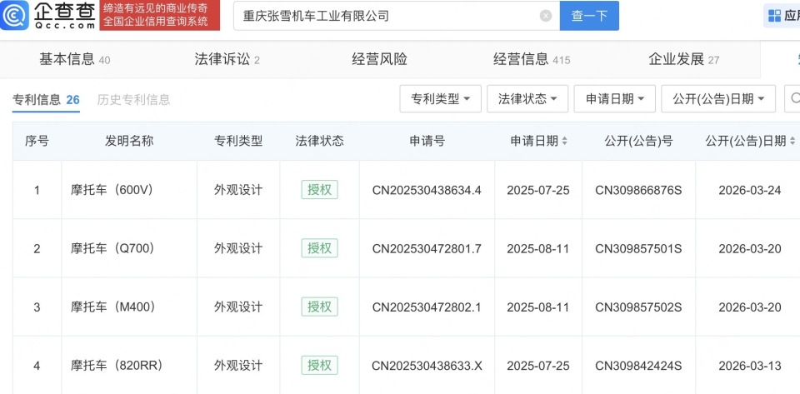Image resolution: width=800 pixels, height=394 pixels.
Task: Switch to 历史专利信息 sub-tab
Action: coord(133,100)
